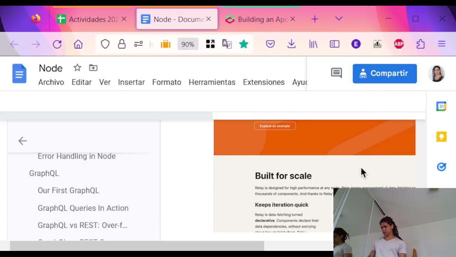Go forward to the next page
Image resolution: width=456 pixels, height=257 pixels.
36,44
